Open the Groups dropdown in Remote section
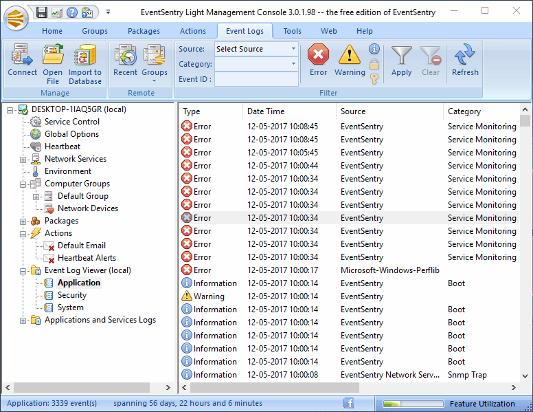The width and height of the screenshot is (533, 412). pos(155,63)
